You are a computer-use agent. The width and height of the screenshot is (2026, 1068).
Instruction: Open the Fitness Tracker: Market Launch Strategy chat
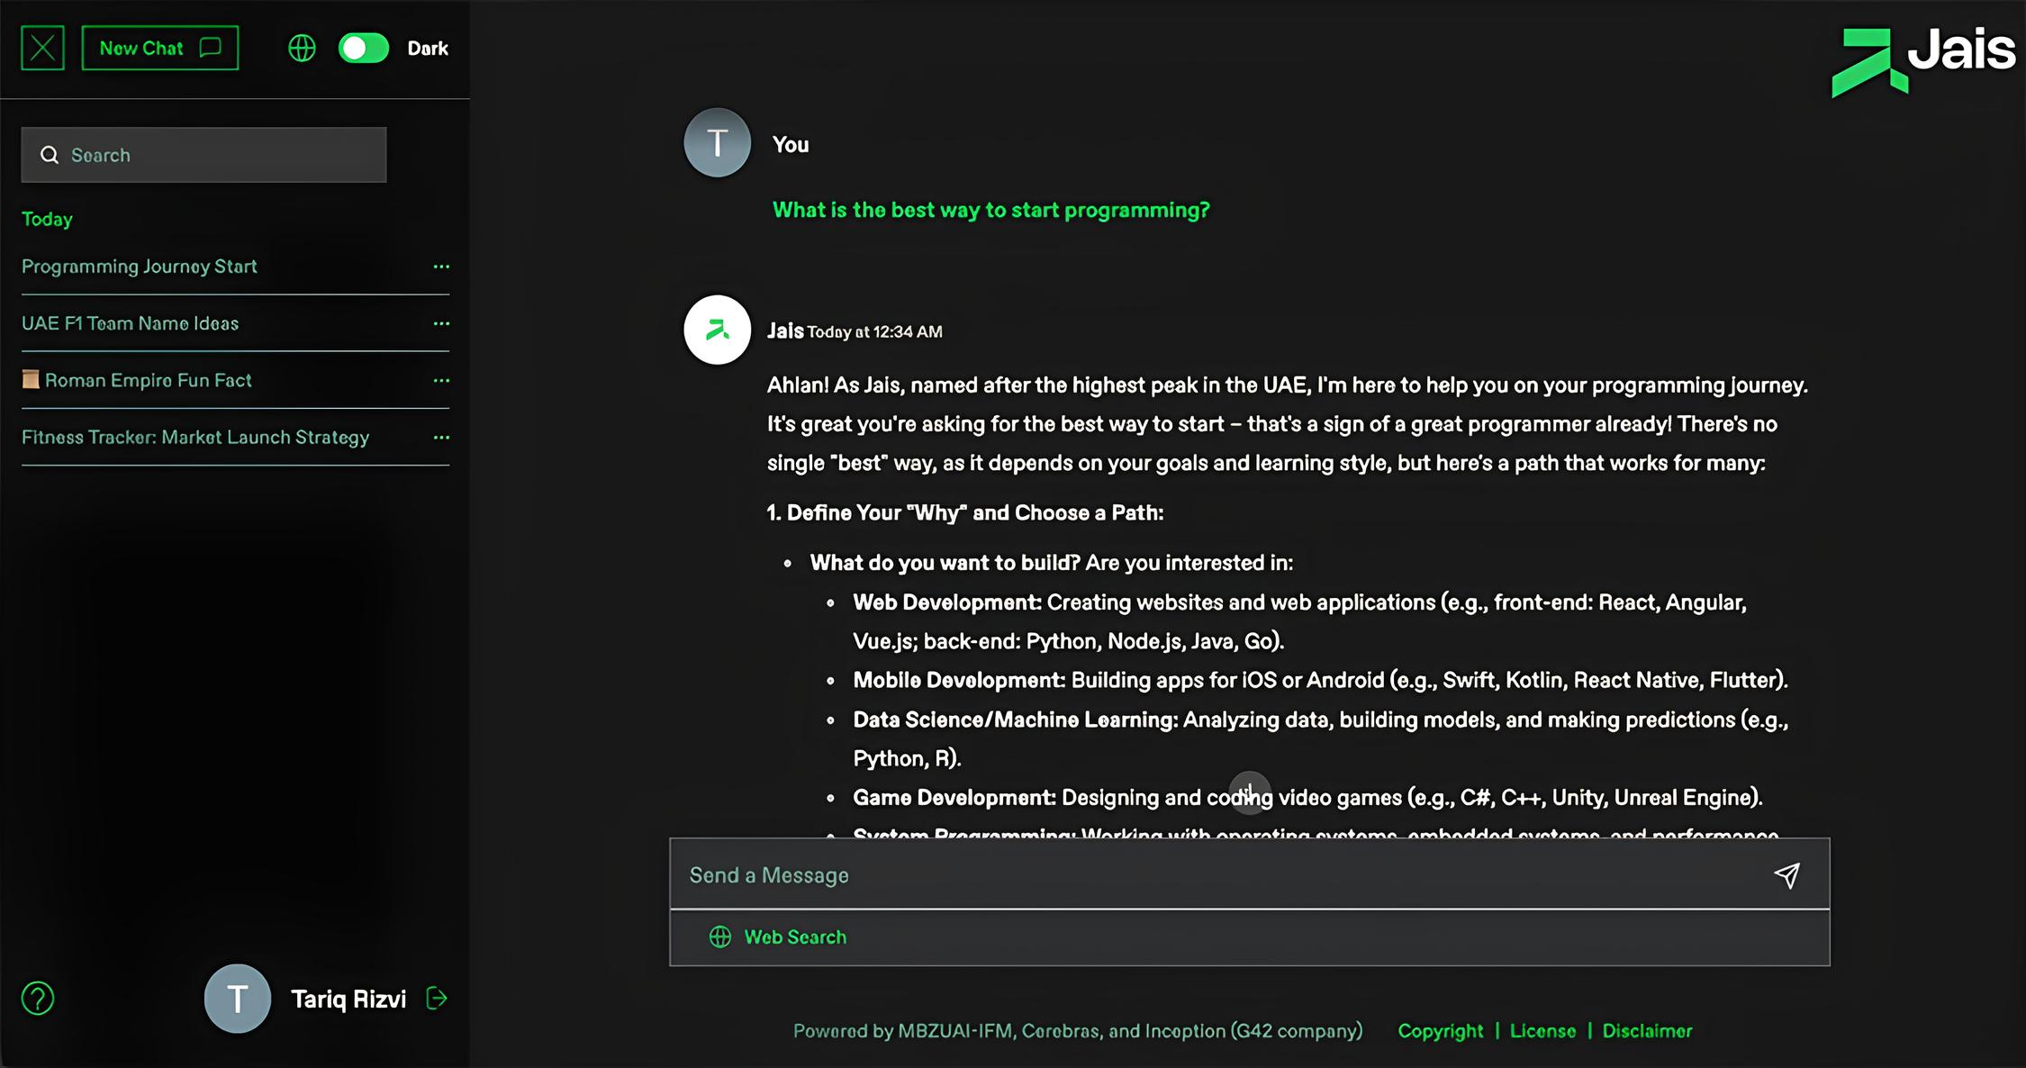pyautogui.click(x=195, y=438)
